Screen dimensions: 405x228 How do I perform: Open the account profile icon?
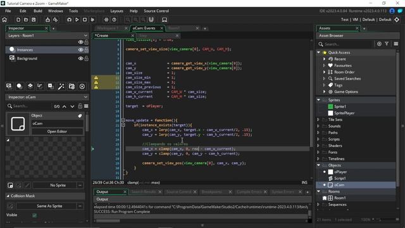(392, 11)
